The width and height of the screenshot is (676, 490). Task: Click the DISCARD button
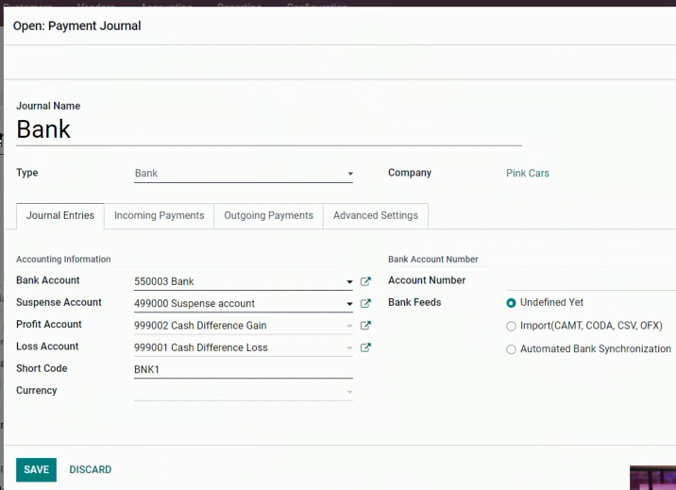(91, 469)
